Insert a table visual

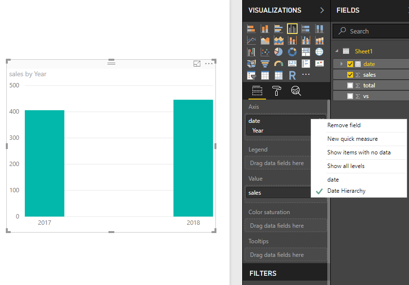tap(265, 75)
